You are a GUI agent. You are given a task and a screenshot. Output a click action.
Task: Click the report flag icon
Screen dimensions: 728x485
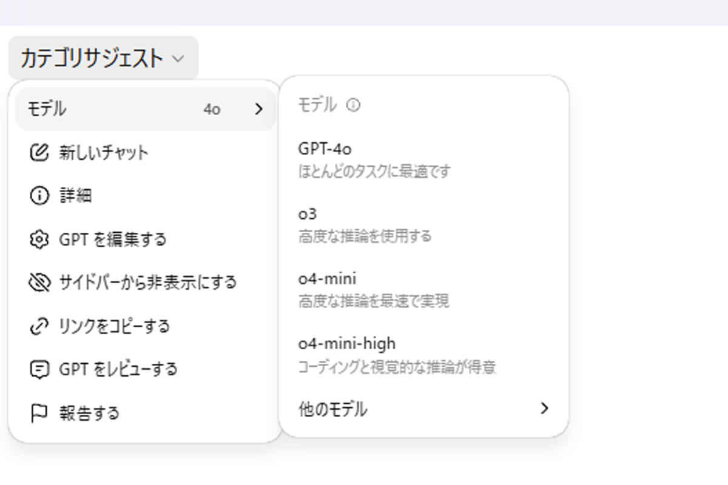(39, 413)
